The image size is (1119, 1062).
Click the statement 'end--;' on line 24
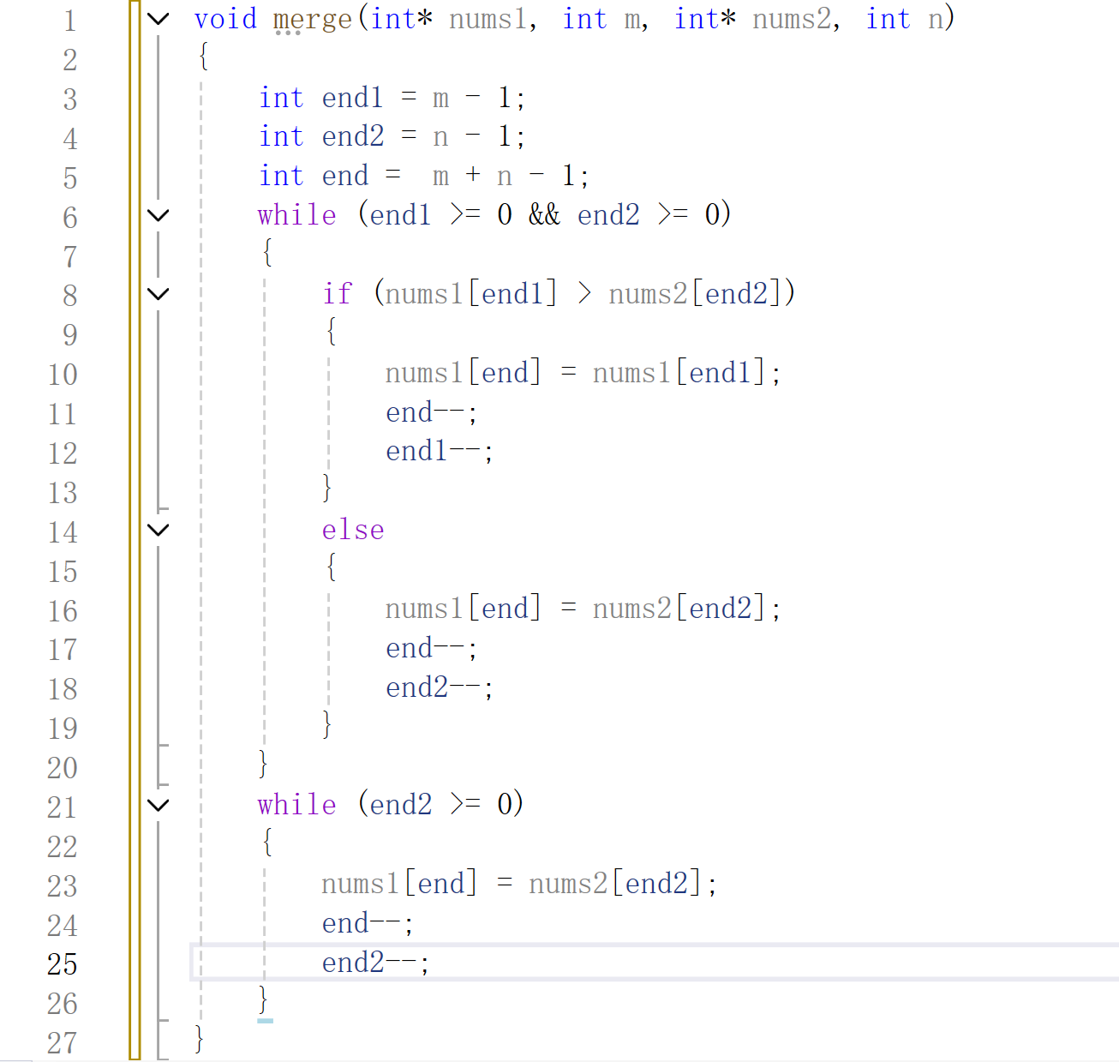(x=368, y=923)
